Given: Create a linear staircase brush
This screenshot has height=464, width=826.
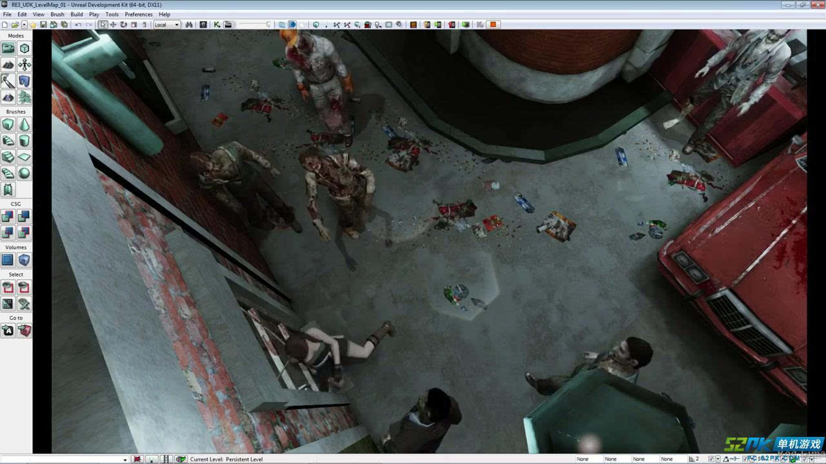Looking at the screenshot, I should 8,157.
